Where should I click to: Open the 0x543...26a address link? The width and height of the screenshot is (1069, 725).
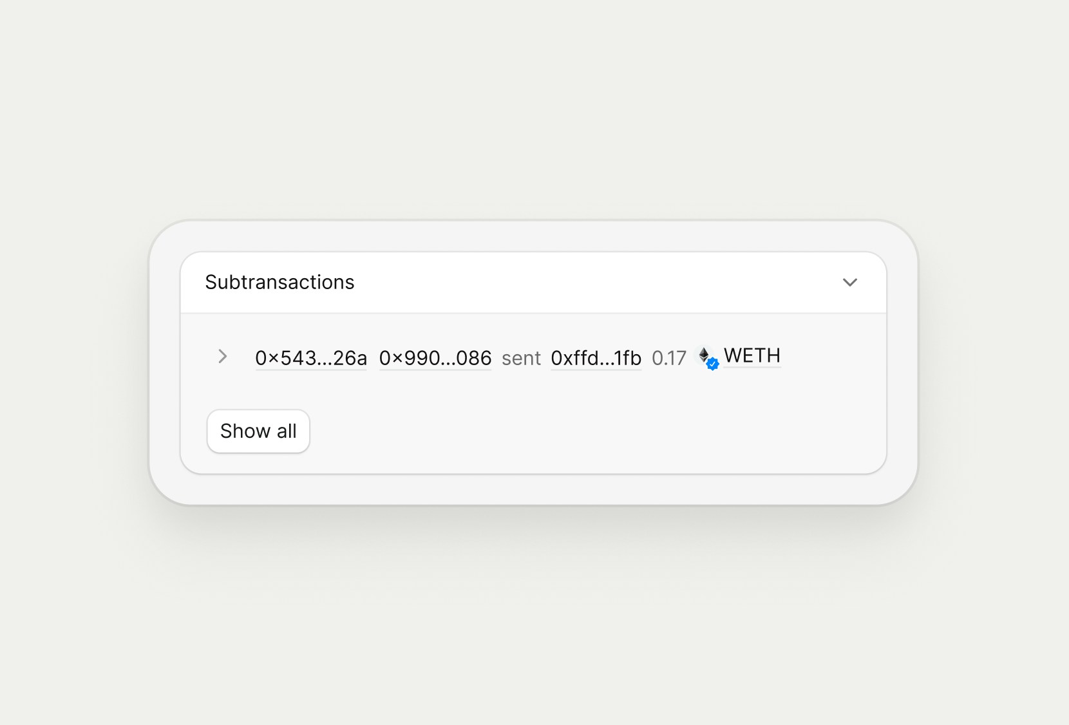[x=310, y=358]
